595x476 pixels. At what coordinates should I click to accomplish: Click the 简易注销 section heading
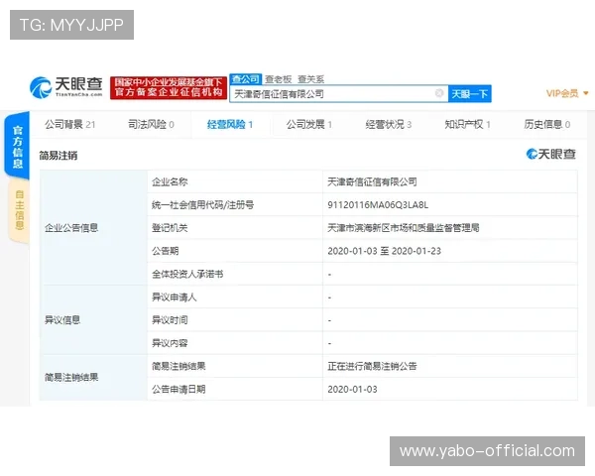(x=59, y=156)
